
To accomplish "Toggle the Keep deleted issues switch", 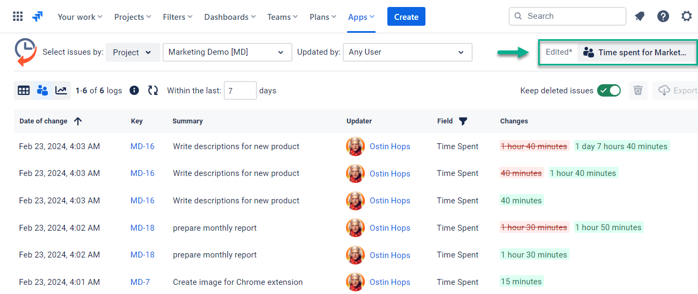I will pos(609,91).
